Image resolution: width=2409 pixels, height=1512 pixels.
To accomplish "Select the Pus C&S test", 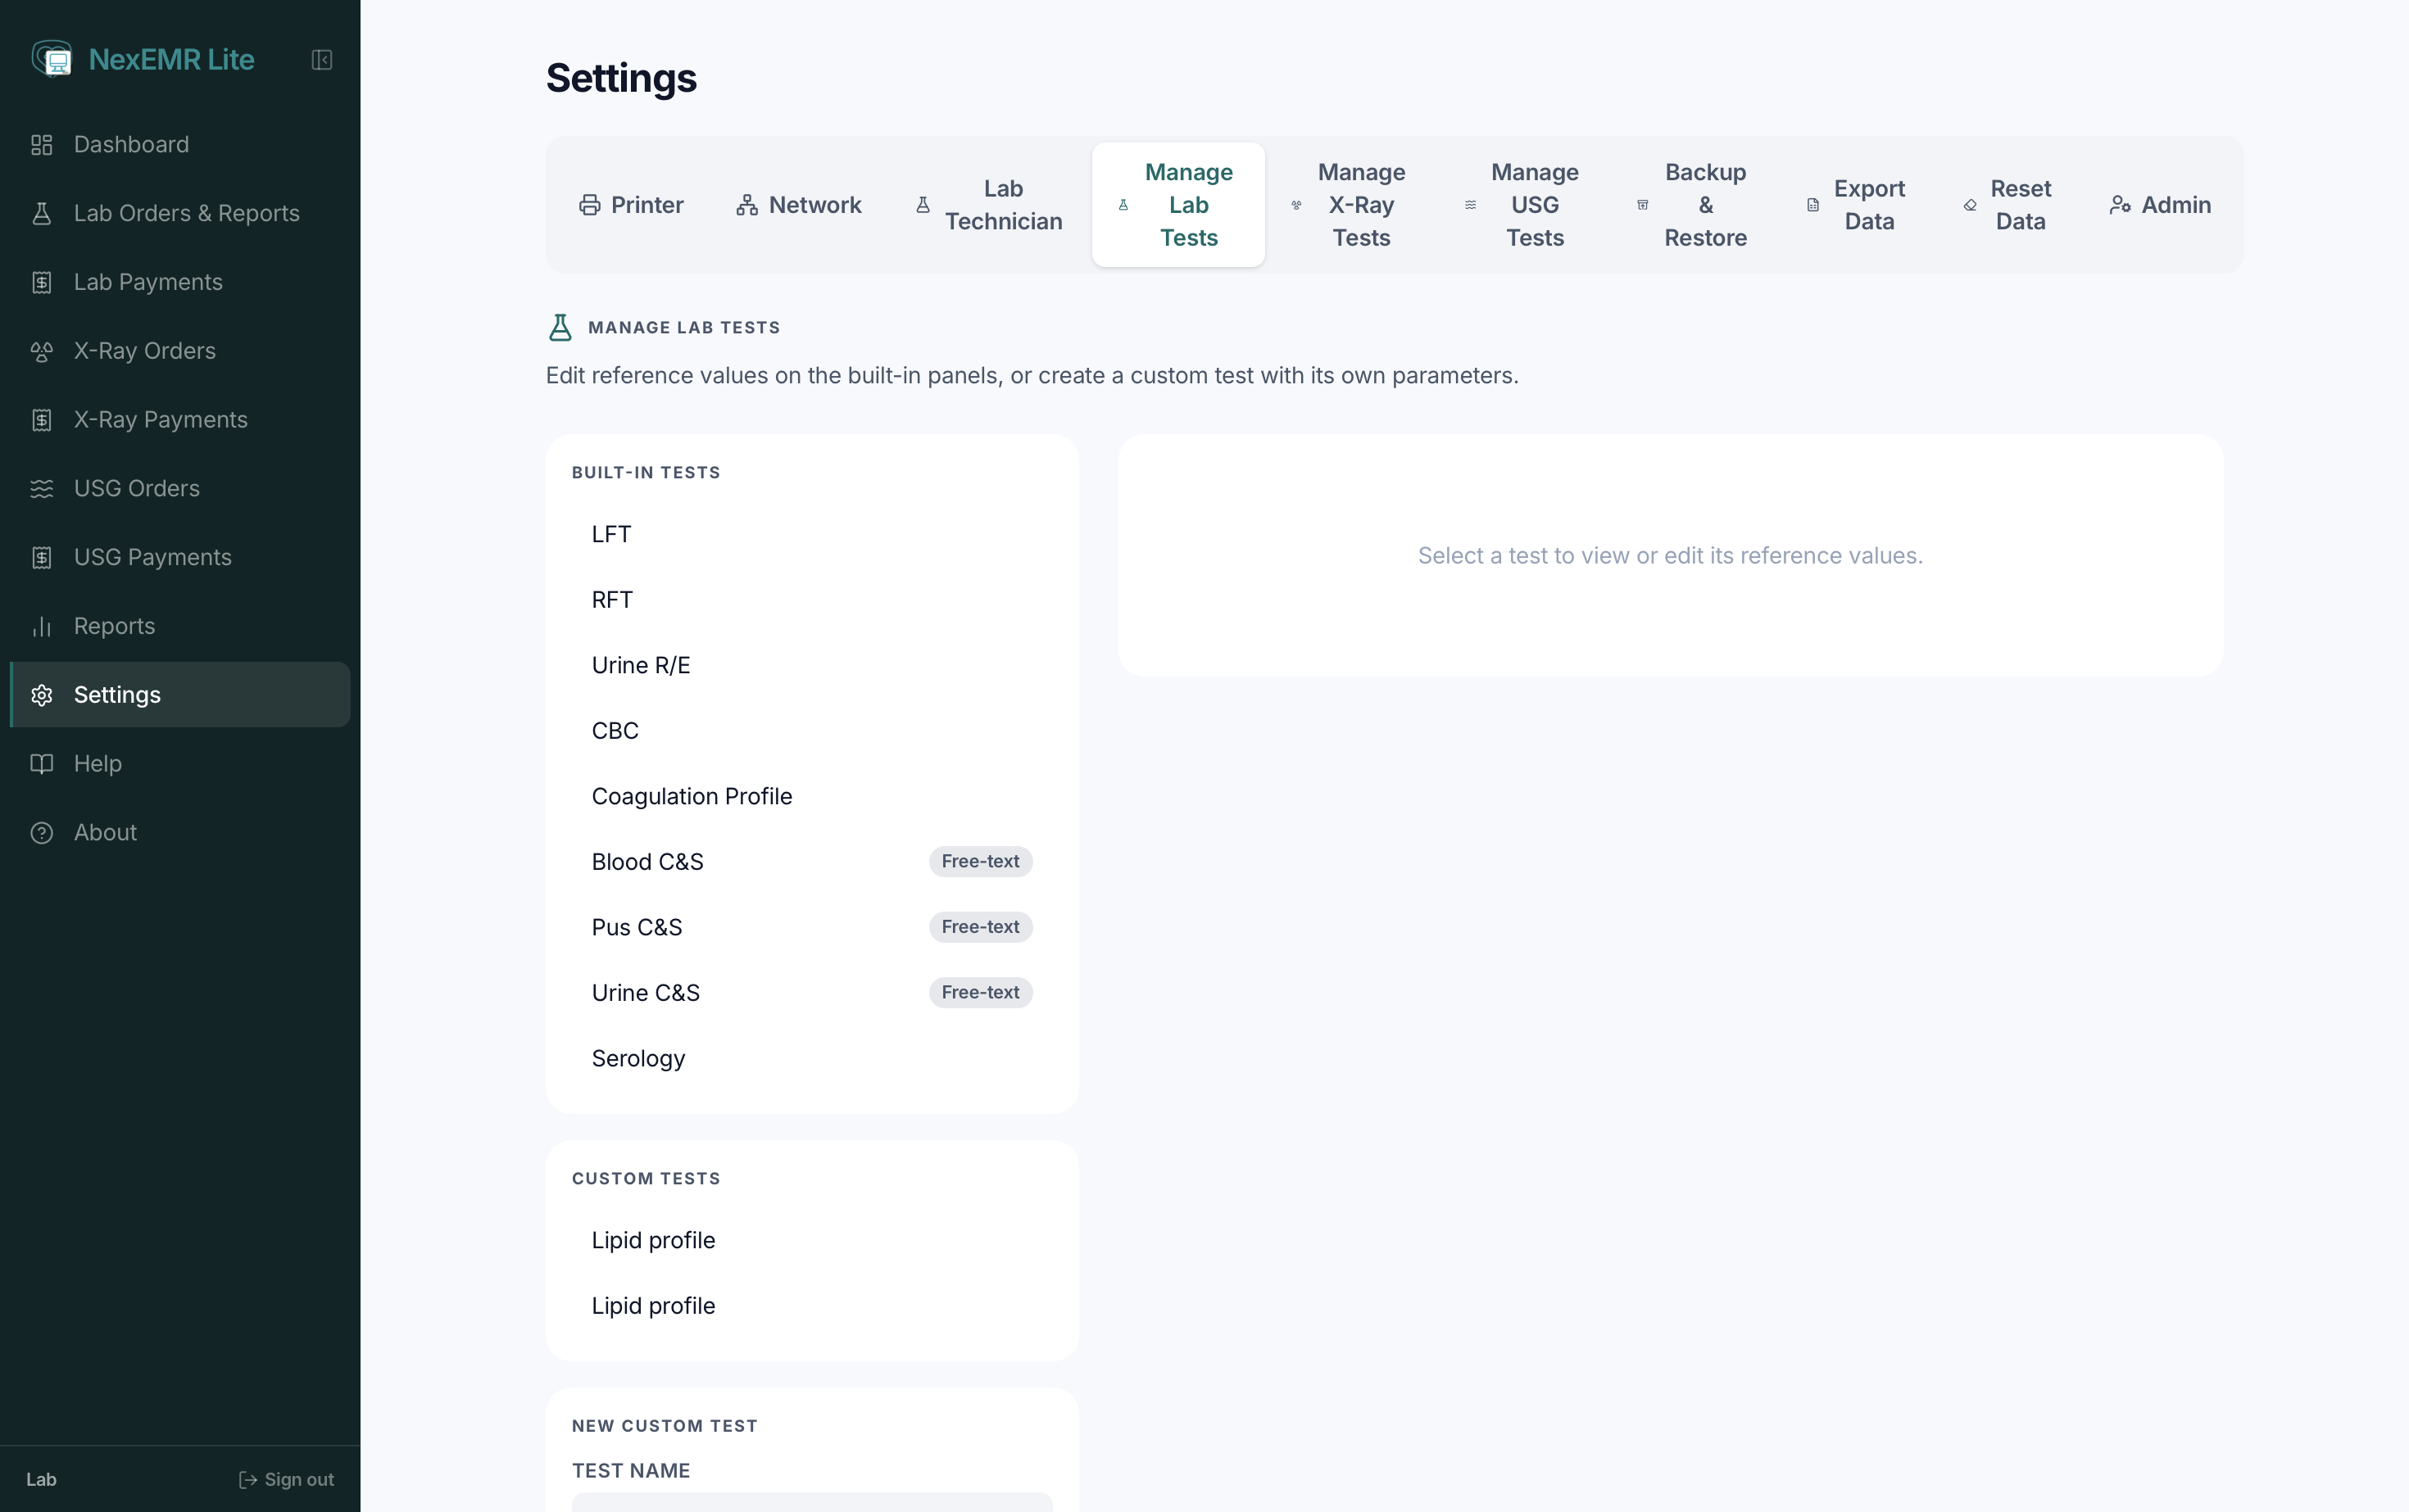I will (812, 927).
